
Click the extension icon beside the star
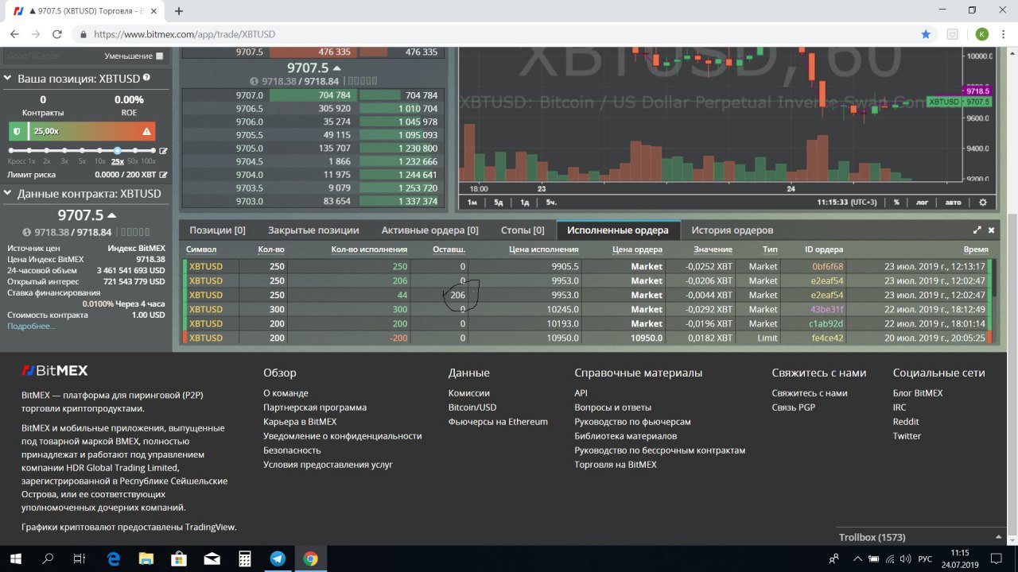953,34
